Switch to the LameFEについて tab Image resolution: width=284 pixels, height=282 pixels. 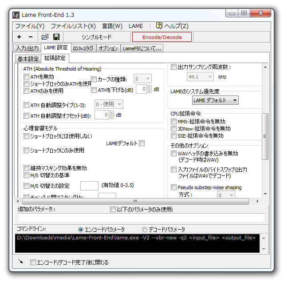tap(142, 48)
